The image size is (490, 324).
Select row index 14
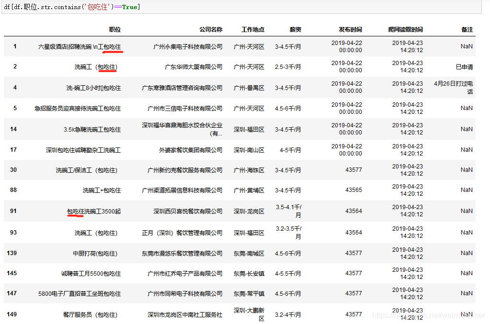click(13, 129)
